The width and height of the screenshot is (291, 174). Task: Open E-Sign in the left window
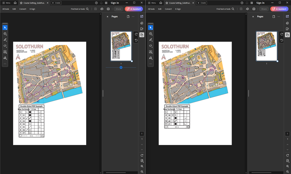(x=32, y=9)
